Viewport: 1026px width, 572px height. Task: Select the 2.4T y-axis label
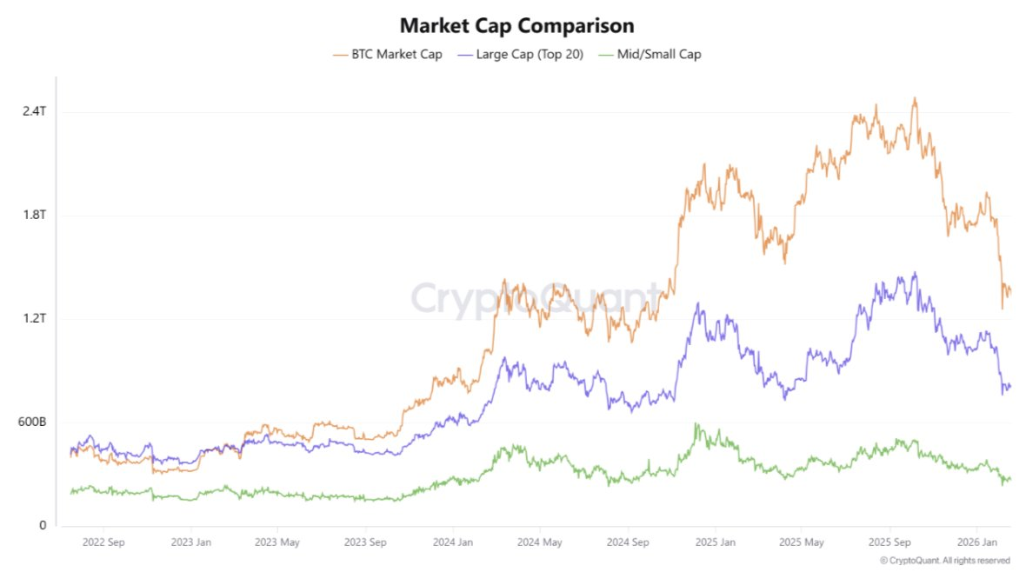click(33, 111)
